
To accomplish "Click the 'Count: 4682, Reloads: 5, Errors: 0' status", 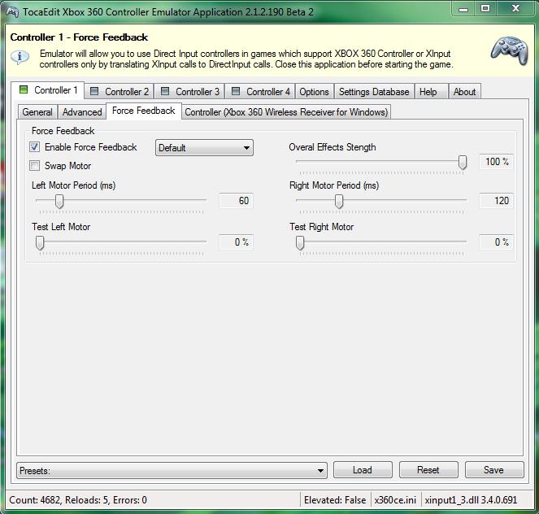I will pyautogui.click(x=78, y=500).
